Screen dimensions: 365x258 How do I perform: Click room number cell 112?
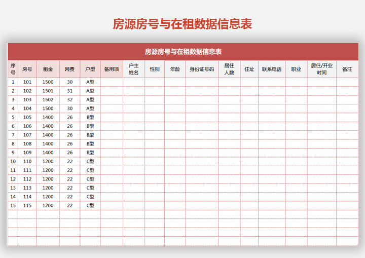point(27,179)
